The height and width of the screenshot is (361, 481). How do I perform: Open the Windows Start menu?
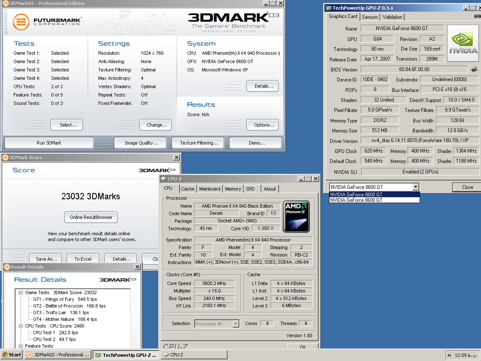[12, 355]
